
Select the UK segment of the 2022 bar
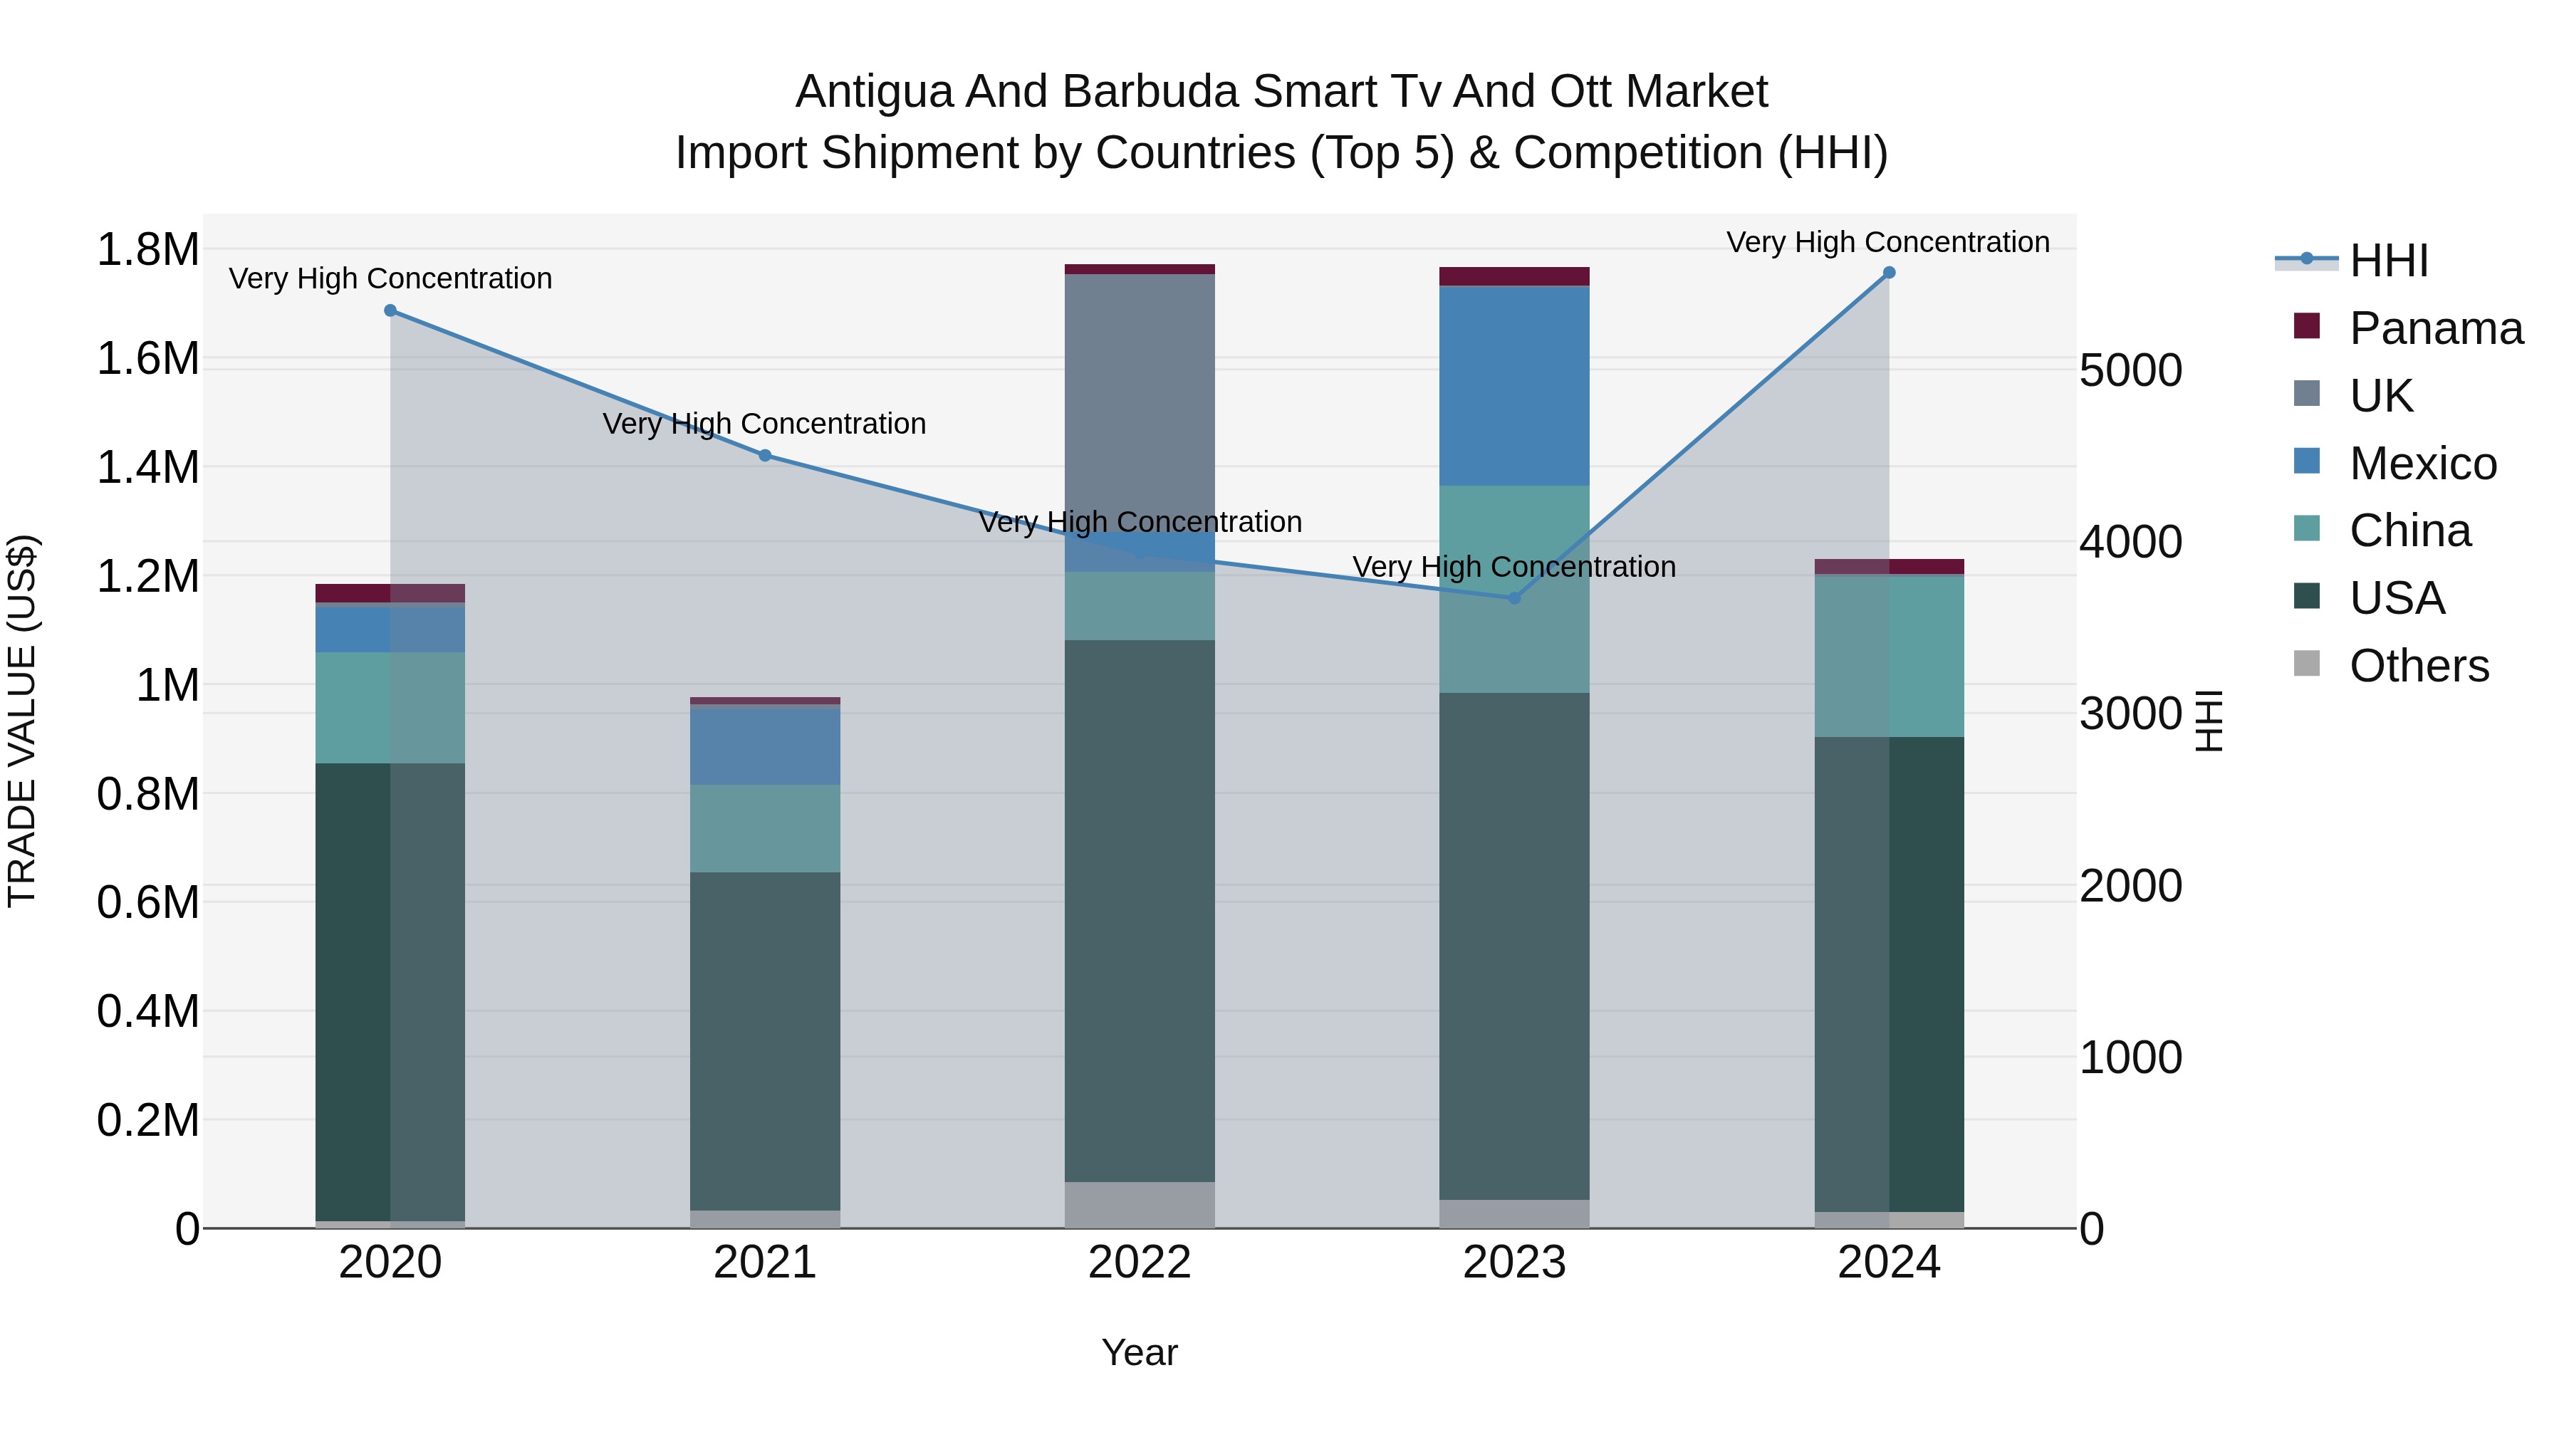(1140, 403)
